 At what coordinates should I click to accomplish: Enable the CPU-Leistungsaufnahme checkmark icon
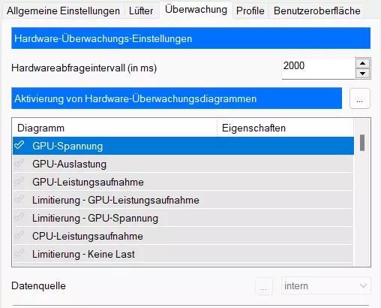pyautogui.click(x=19, y=235)
